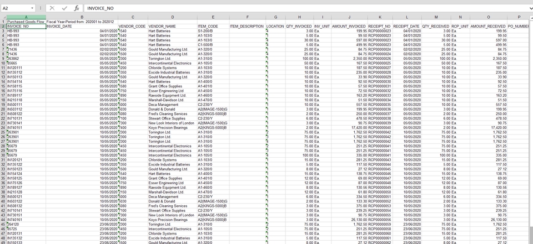Screen dimensions: 533x244
Task: Select the RCP_UNIT header cell
Action: (460, 26)
